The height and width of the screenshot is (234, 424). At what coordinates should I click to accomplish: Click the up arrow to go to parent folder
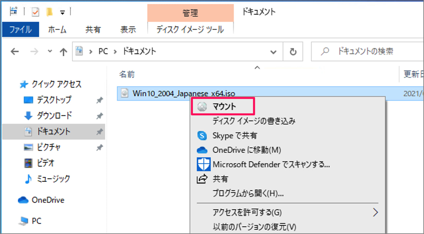(x=63, y=51)
